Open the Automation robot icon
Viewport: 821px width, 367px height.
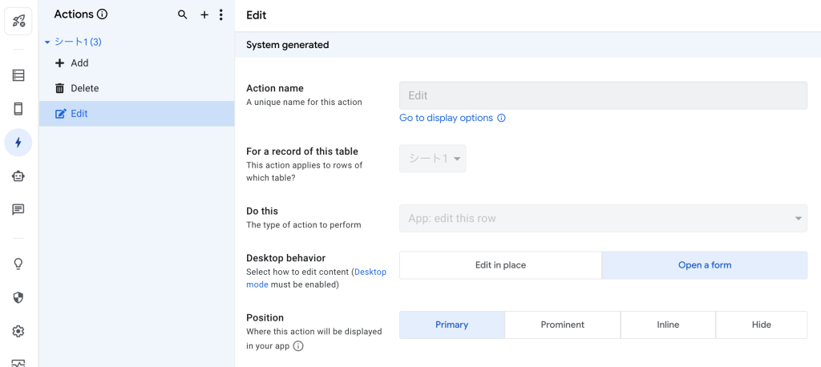pos(18,176)
